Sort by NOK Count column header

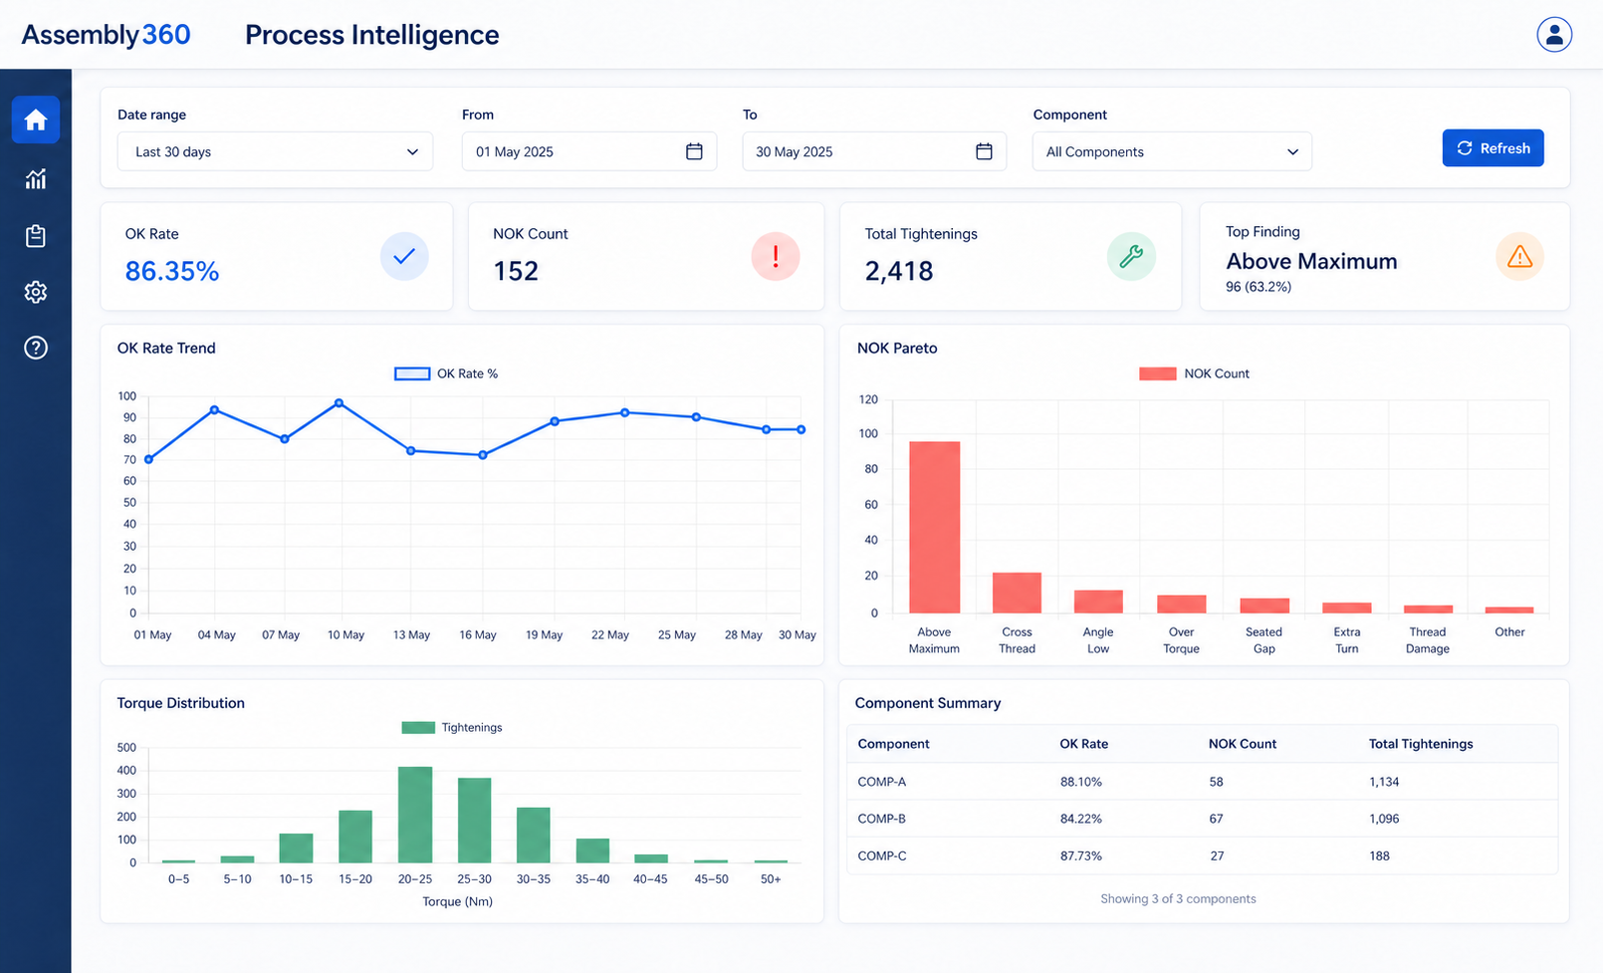1242,744
